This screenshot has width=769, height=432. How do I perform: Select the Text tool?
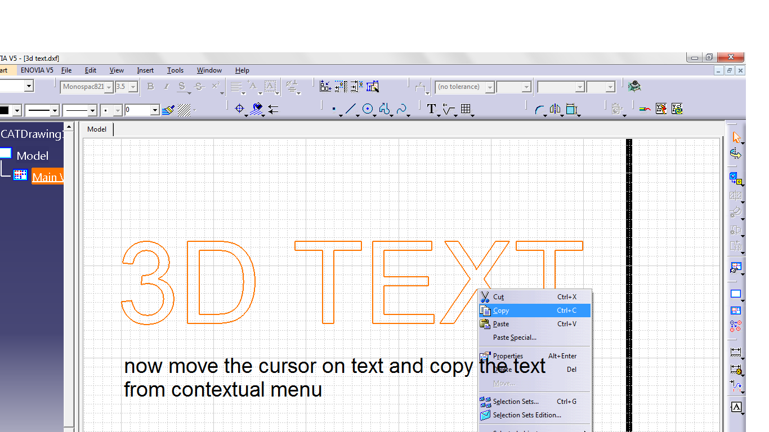coord(431,109)
